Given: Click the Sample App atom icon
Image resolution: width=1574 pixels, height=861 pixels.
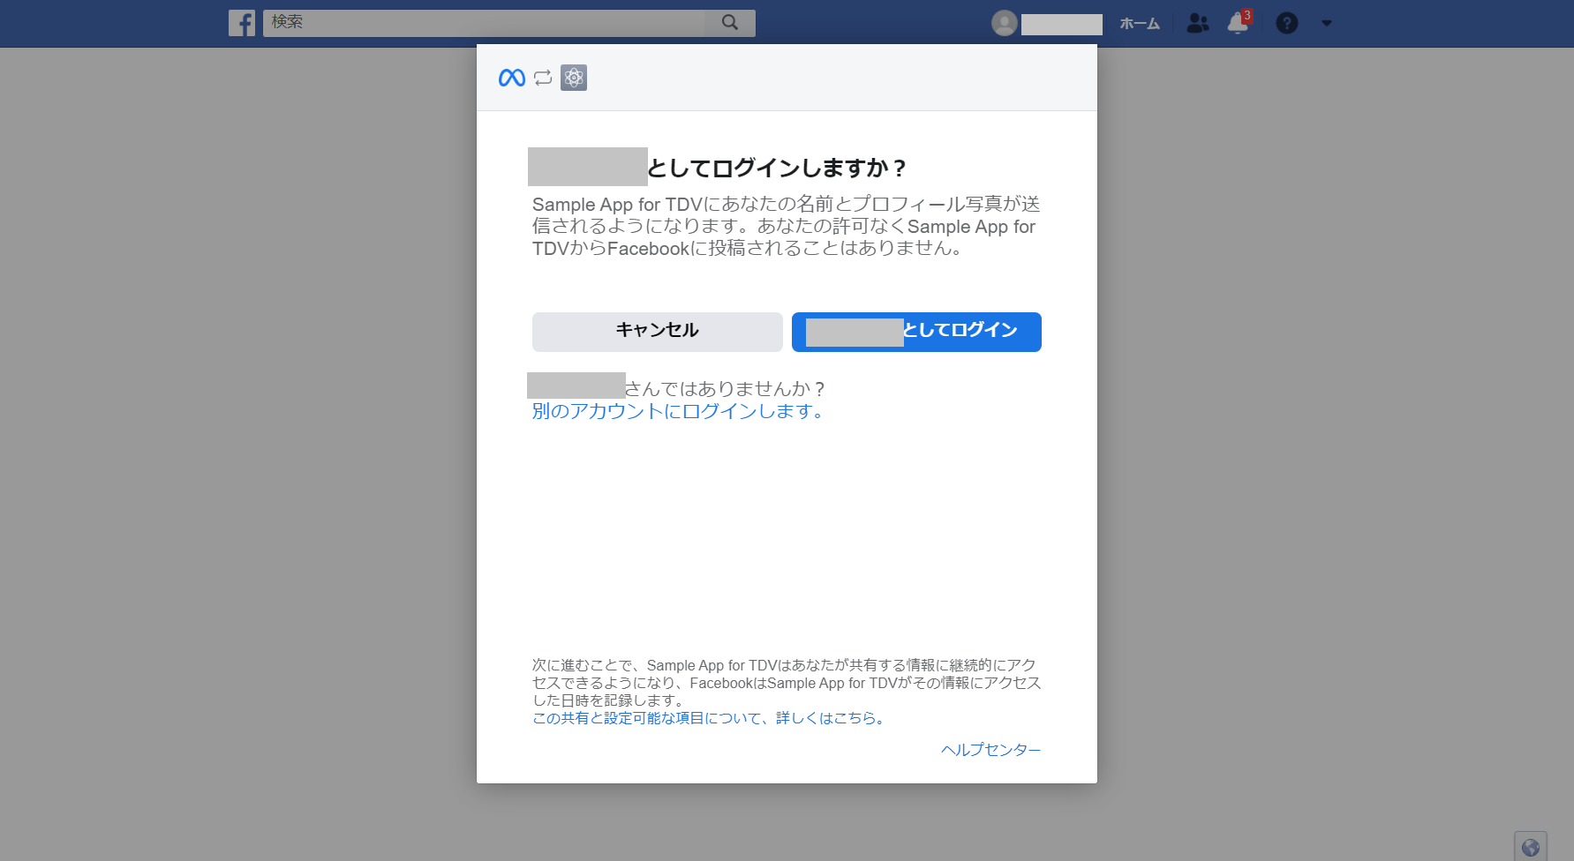Looking at the screenshot, I should coord(574,78).
